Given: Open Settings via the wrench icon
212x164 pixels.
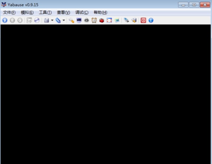Looking at the screenshot, I should [71, 20].
